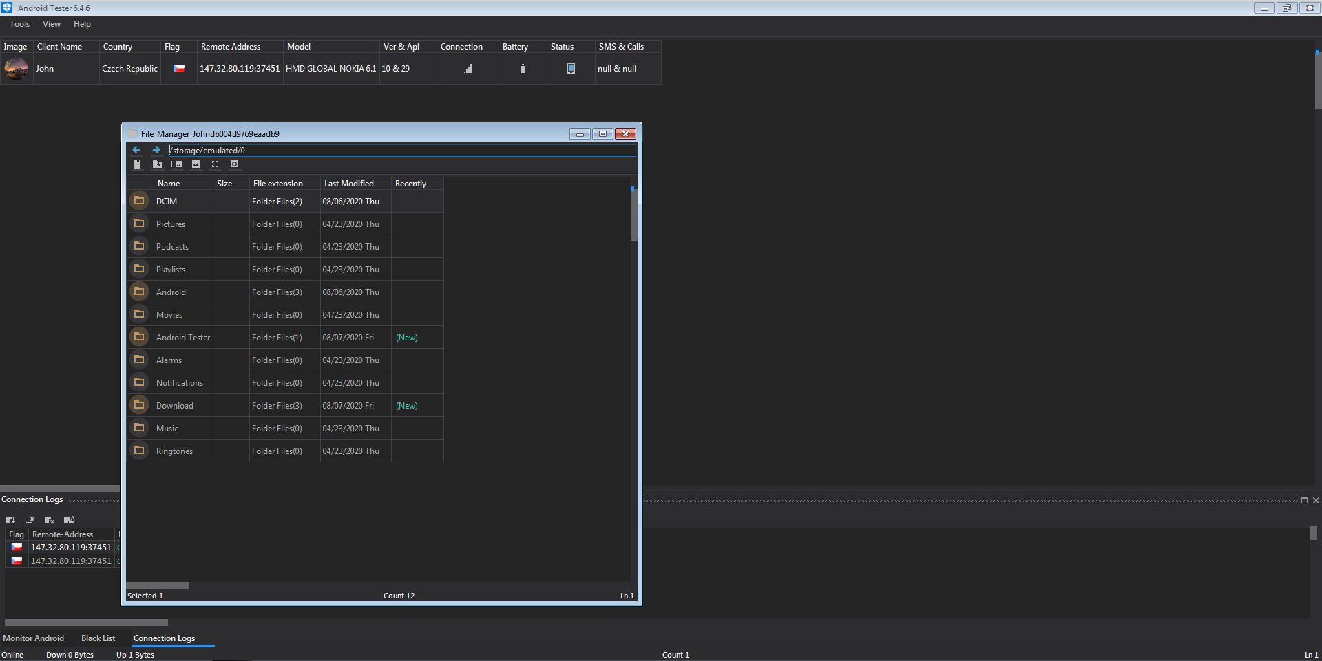
Task: Click the phone status icon for John
Action: [571, 69]
